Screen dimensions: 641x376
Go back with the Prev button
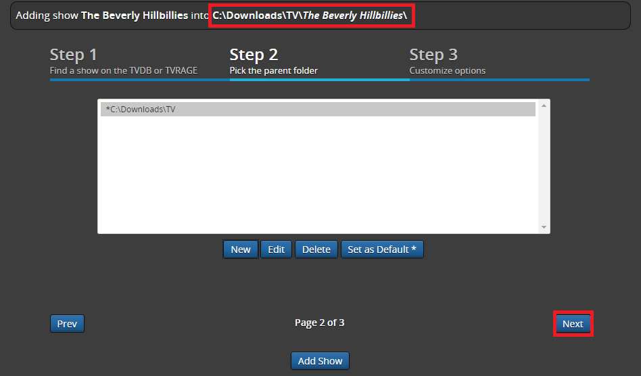click(x=67, y=324)
